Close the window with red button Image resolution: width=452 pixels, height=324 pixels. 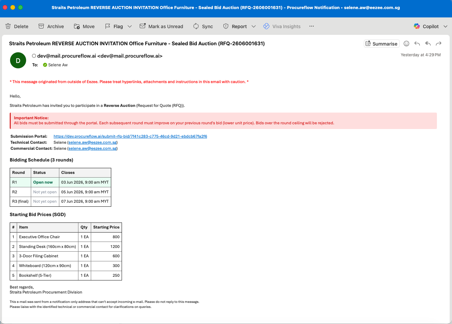(5, 7)
